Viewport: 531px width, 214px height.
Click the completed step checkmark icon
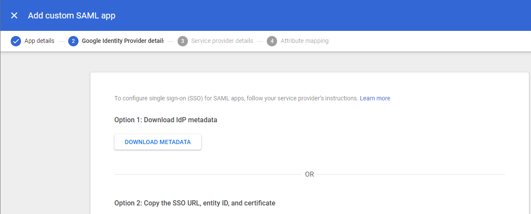(16, 41)
